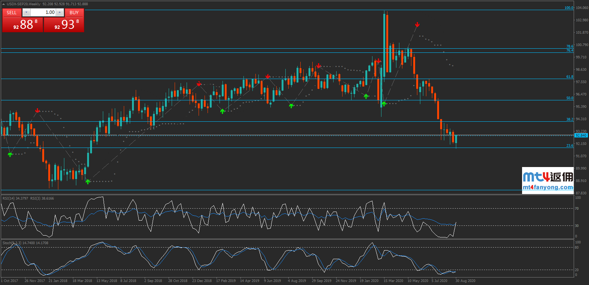Click the 15 Mar 2020 date marker
This screenshot has height=285, width=589.
[x=393, y=281]
